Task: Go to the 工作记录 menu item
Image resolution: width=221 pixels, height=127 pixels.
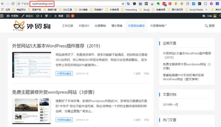Action: (x=68, y=26)
